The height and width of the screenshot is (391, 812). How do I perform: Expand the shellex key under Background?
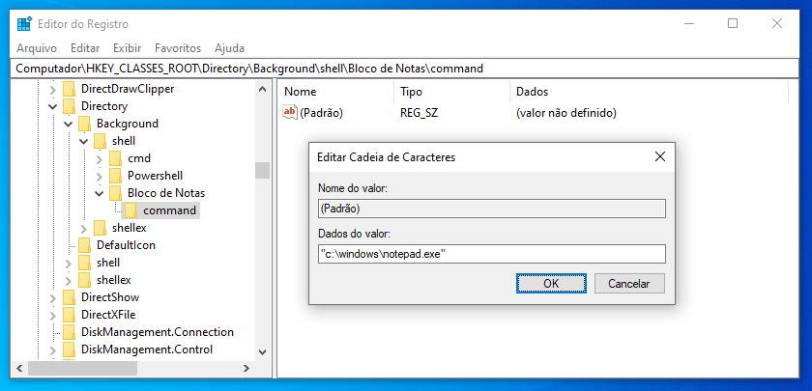84,228
